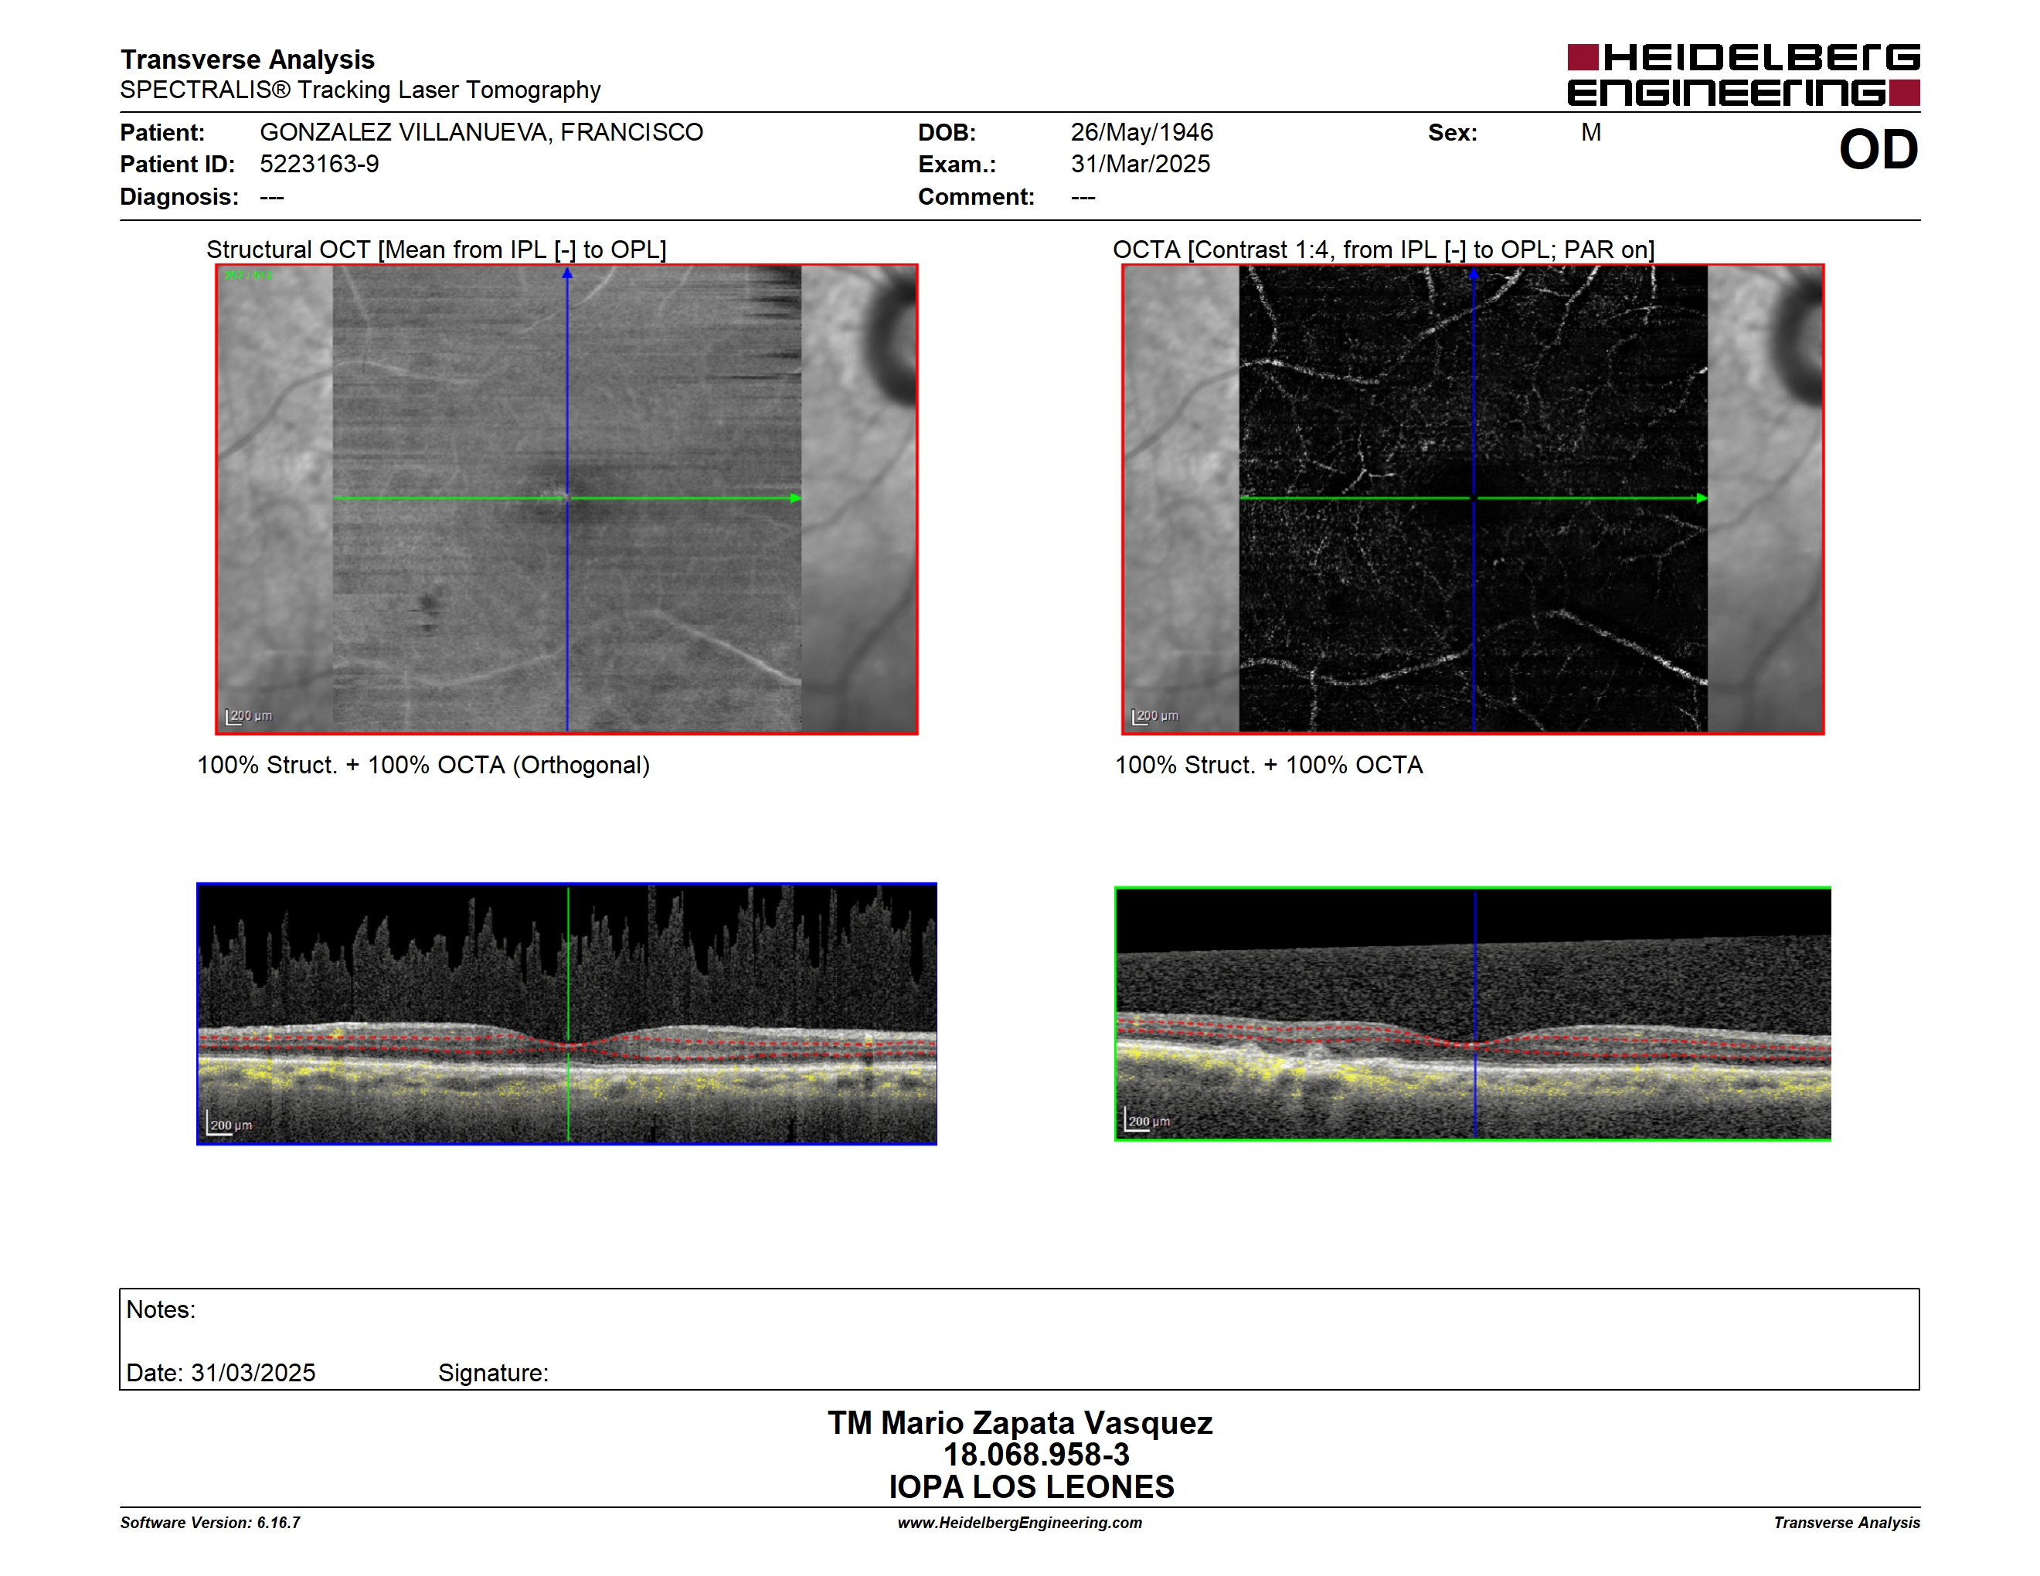The width and height of the screenshot is (2040, 1576).
Task: Click SPECTRALIS Tracking Laser Tomography subtitle
Action: click(x=361, y=90)
